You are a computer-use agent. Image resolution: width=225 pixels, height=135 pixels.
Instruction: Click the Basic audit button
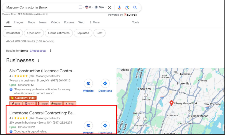pos(16,103)
